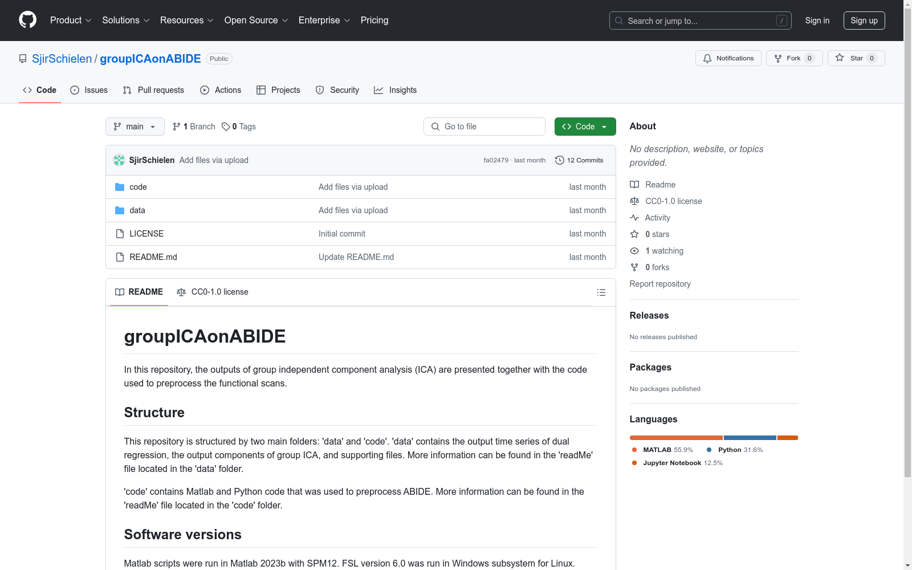Open the code folder
The width and height of the screenshot is (912, 570).
point(138,187)
